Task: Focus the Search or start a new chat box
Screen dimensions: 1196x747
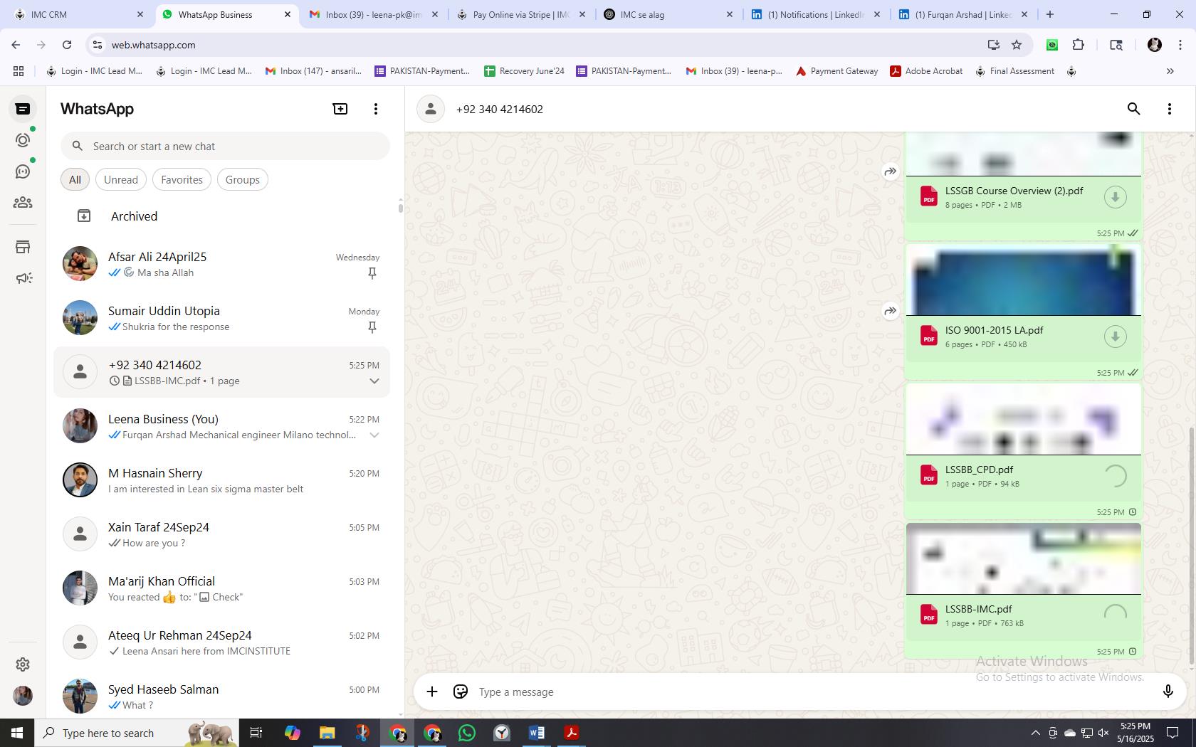Action: coord(225,146)
